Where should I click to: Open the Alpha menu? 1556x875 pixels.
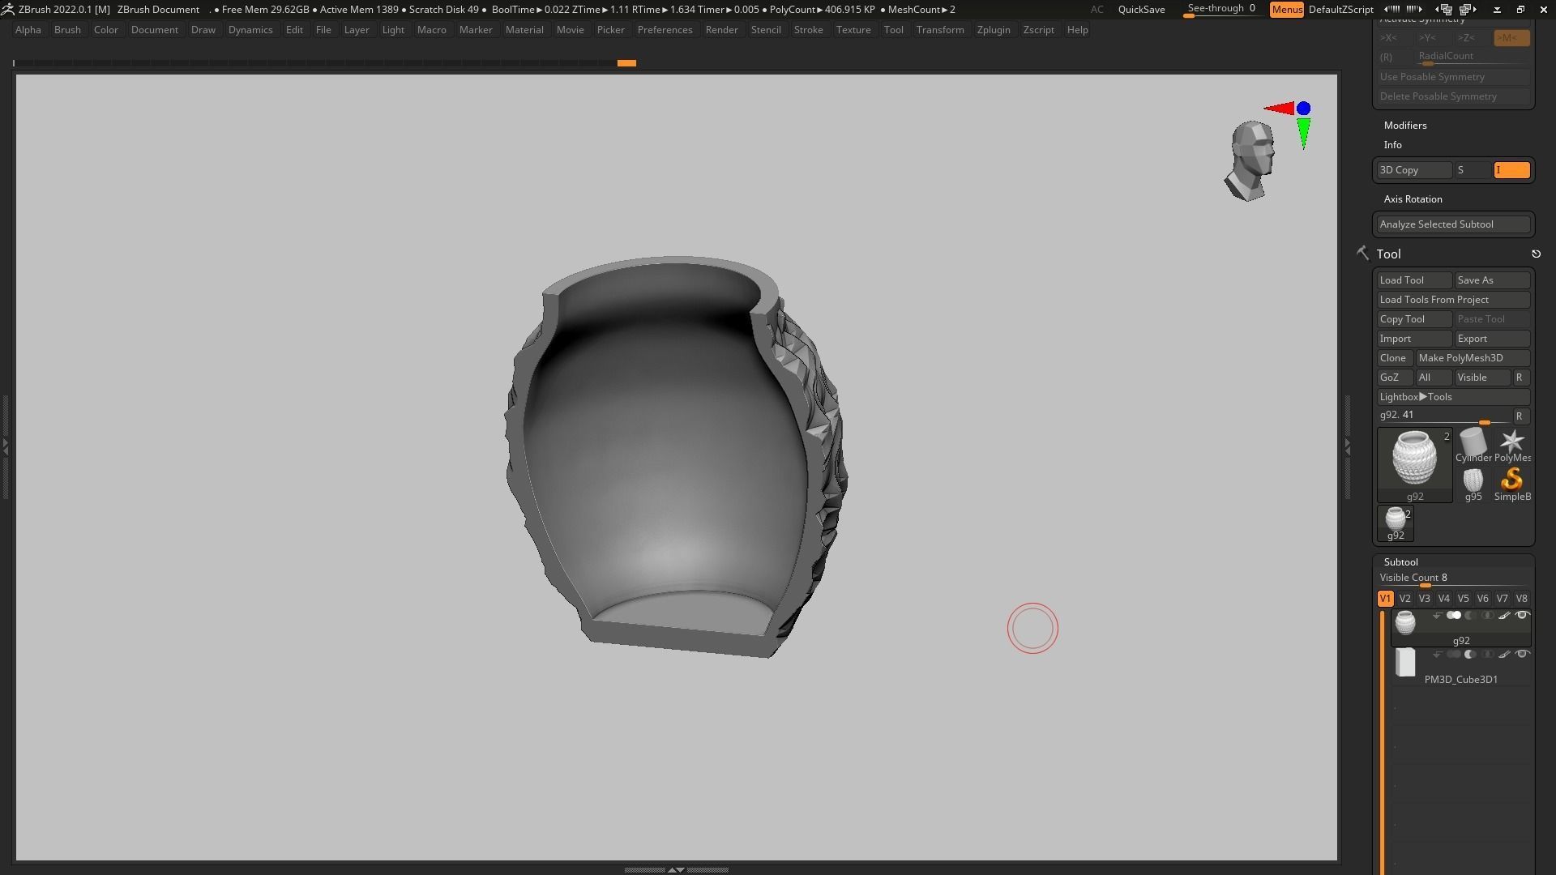[x=28, y=30]
